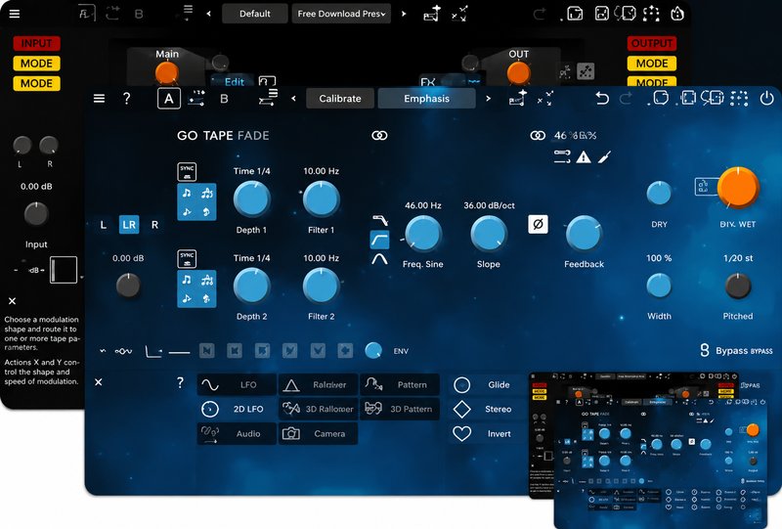The image size is (782, 529).
Task: Close the help text panel in back window
Action: click(x=13, y=301)
